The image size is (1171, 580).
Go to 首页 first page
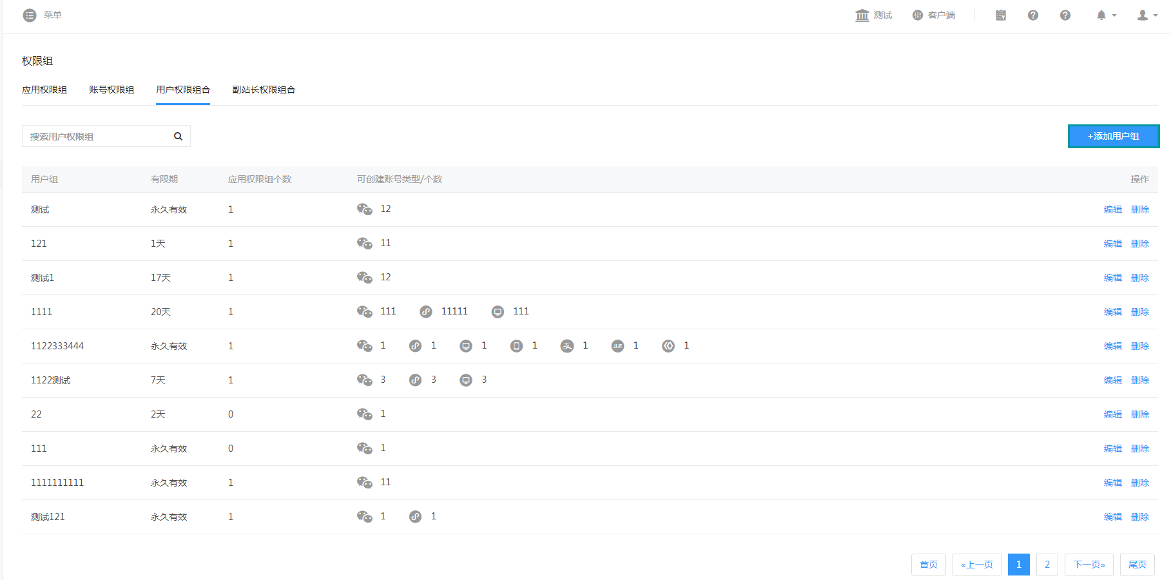[x=929, y=565]
